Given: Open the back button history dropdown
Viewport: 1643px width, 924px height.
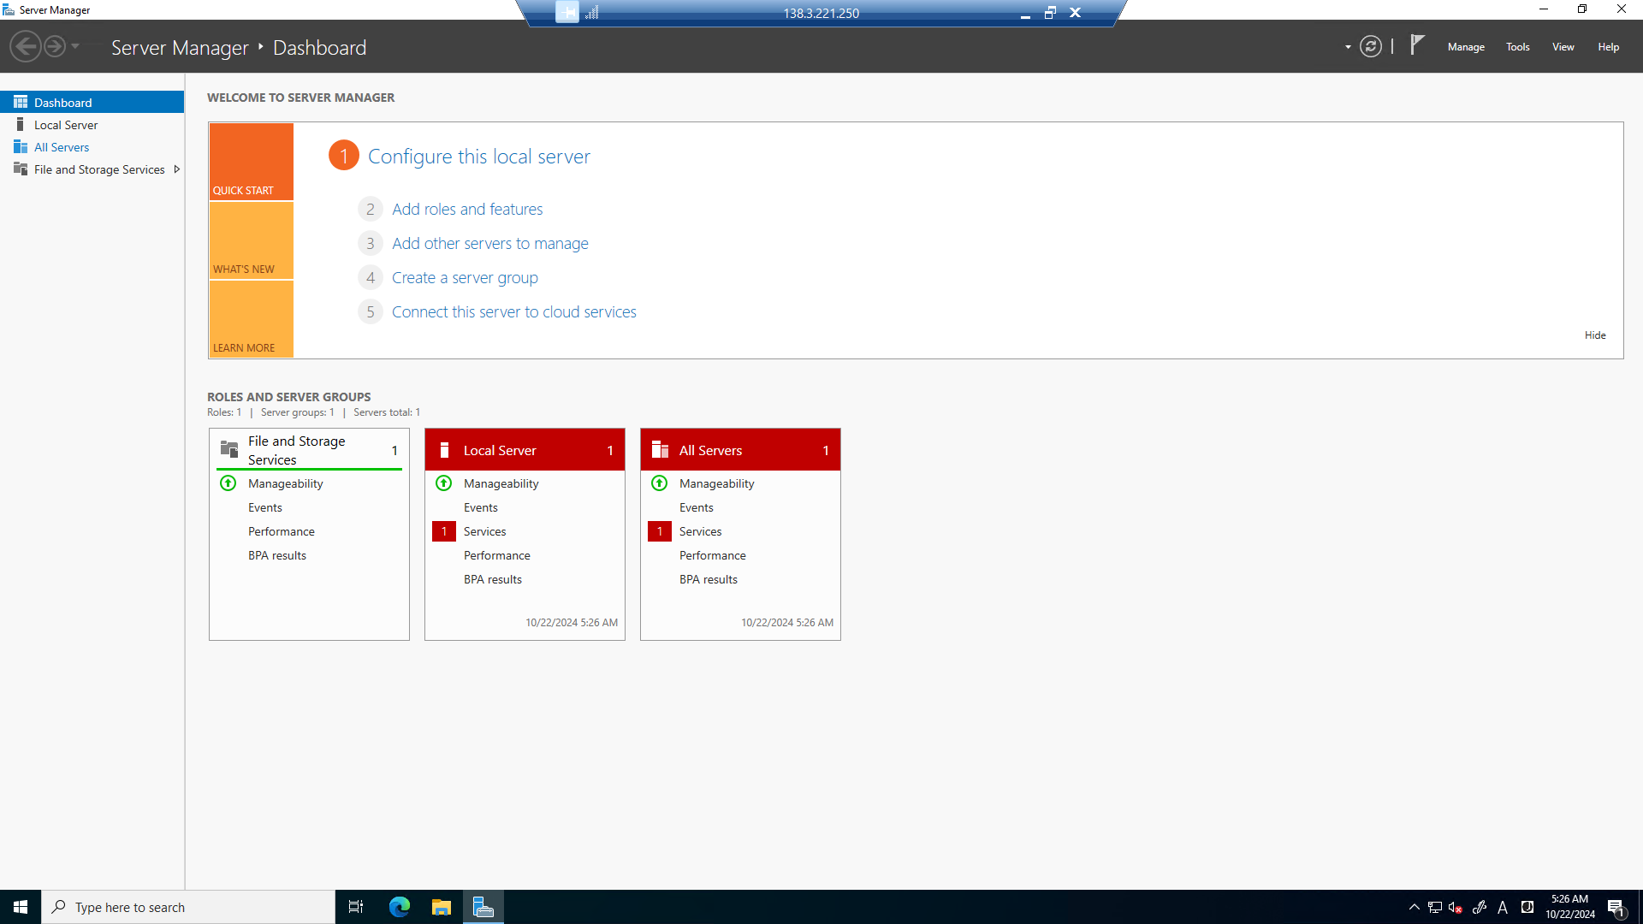Looking at the screenshot, I should (x=75, y=47).
